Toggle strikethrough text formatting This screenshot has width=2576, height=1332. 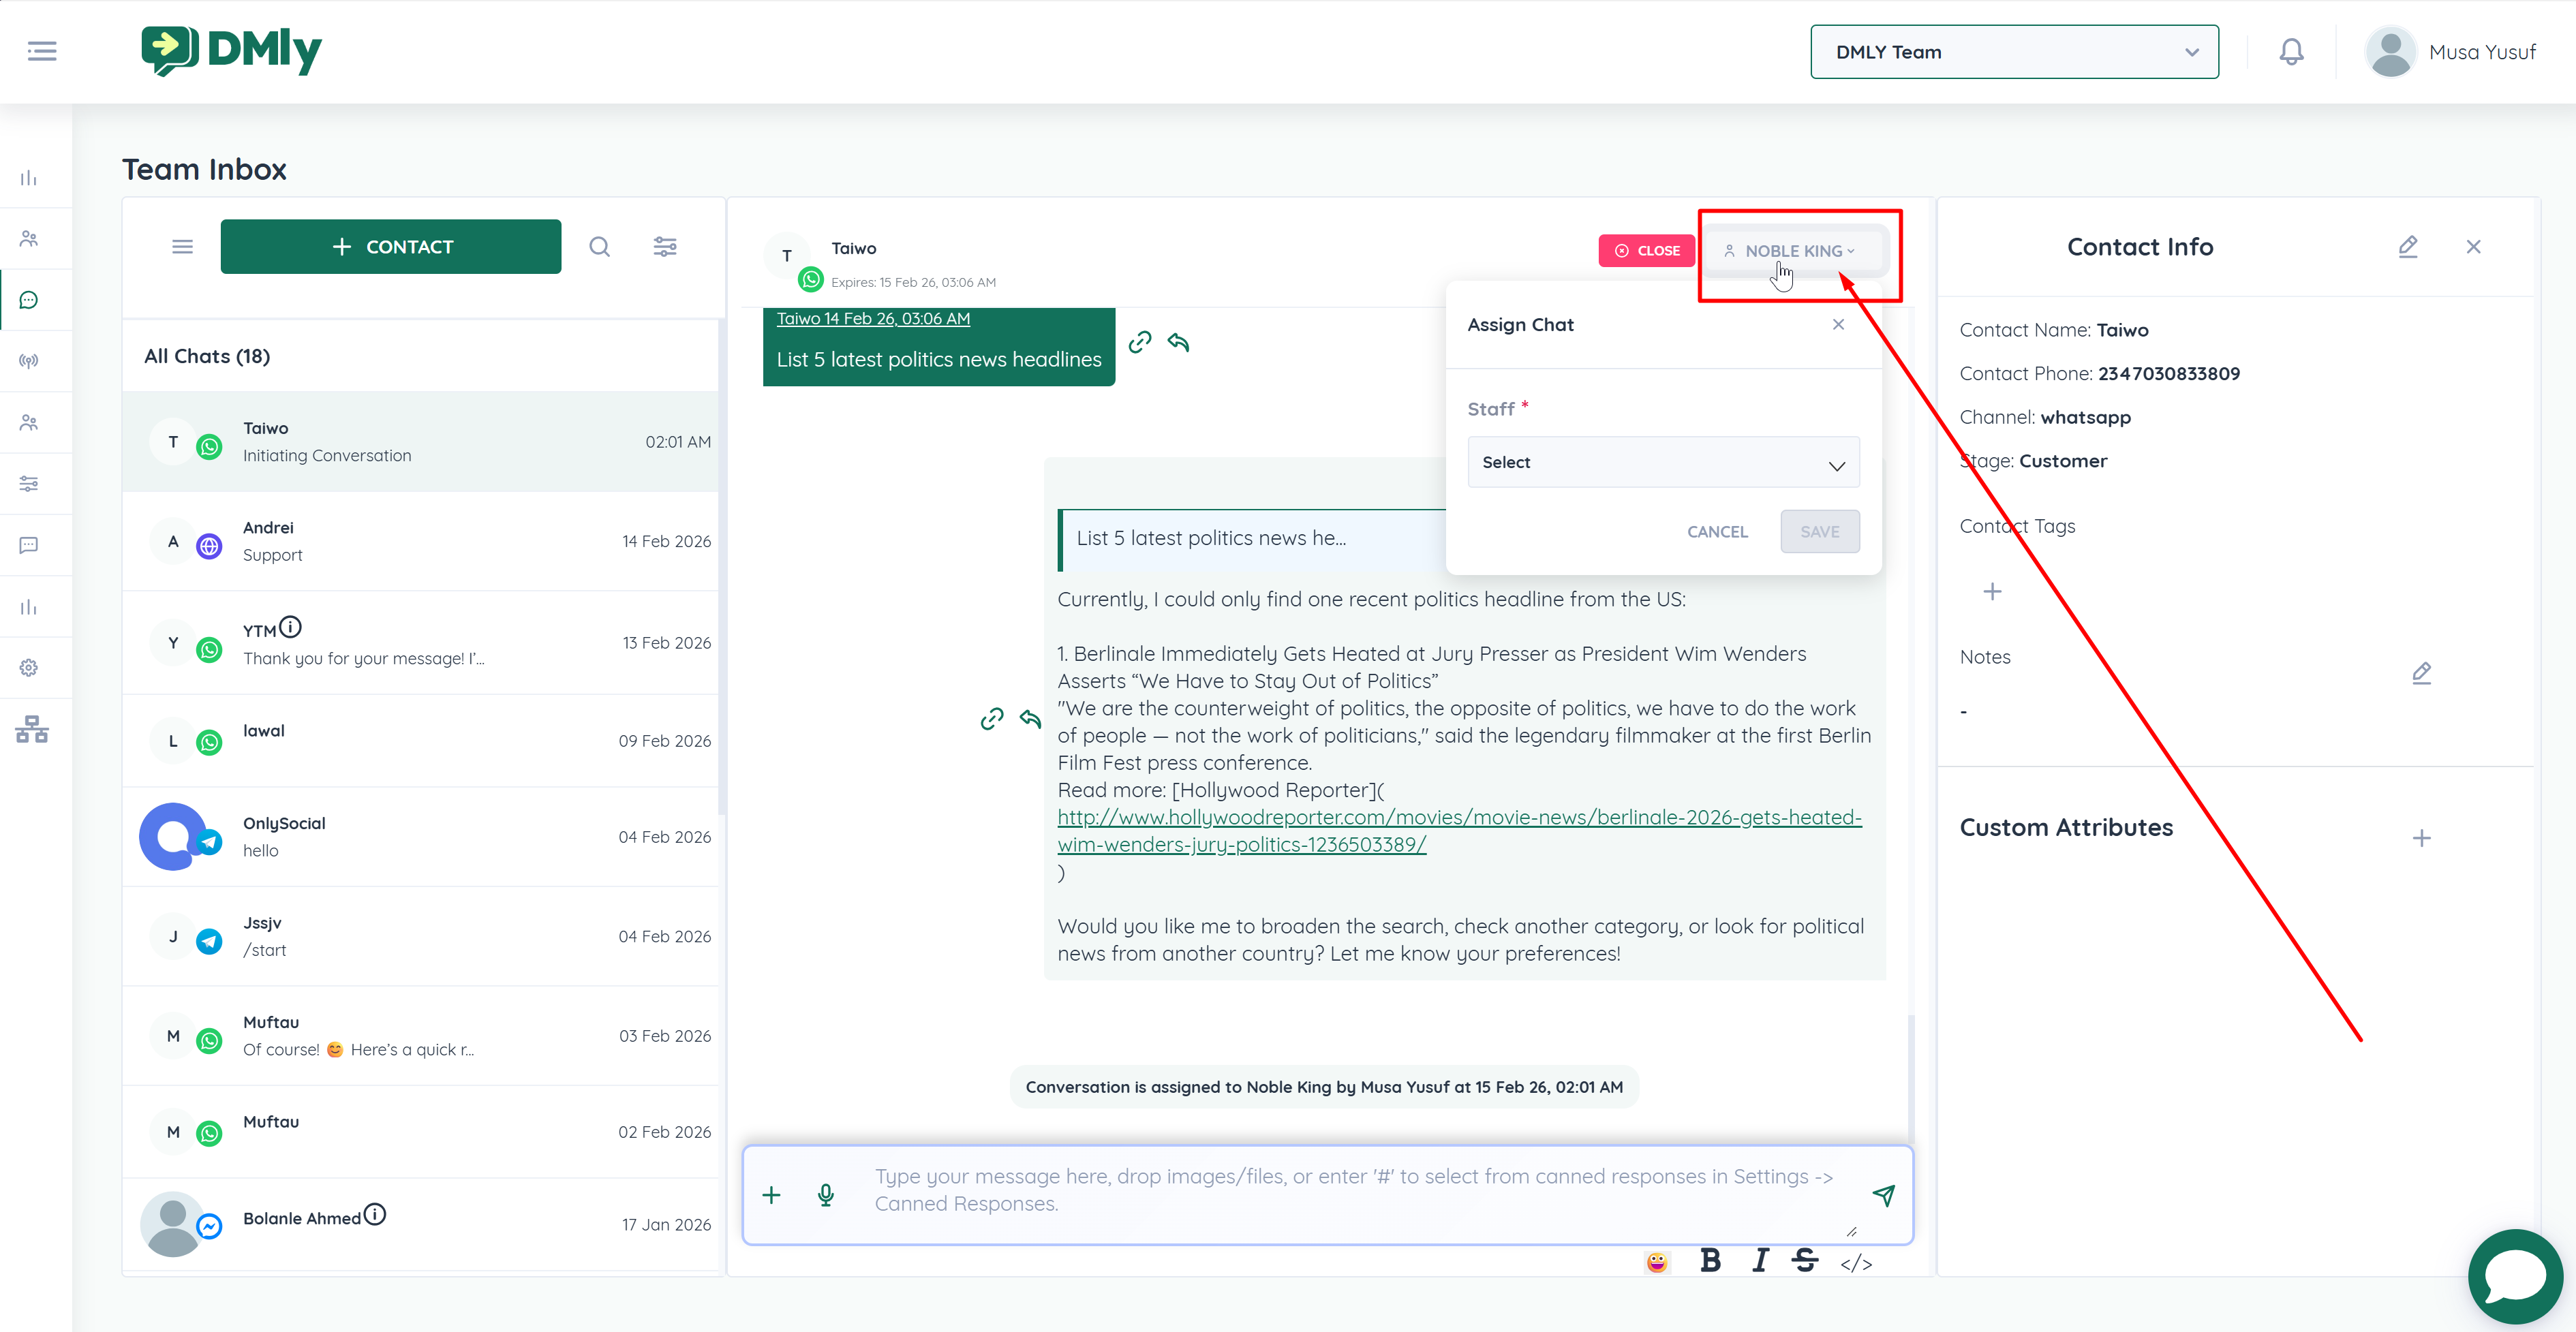(1805, 1261)
